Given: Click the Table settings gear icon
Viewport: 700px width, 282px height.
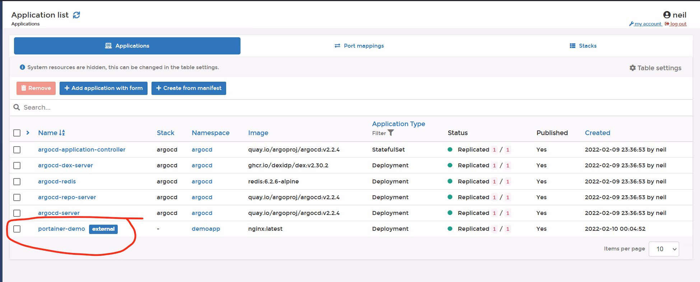Looking at the screenshot, I should (x=633, y=68).
